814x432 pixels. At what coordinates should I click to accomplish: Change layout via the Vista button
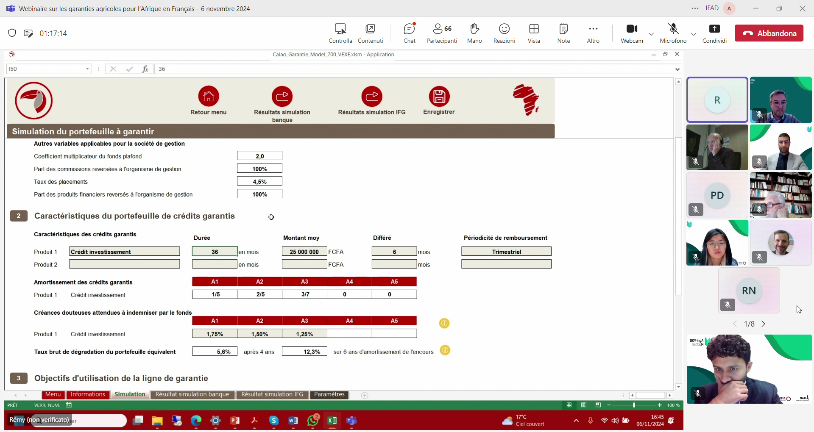tap(534, 33)
